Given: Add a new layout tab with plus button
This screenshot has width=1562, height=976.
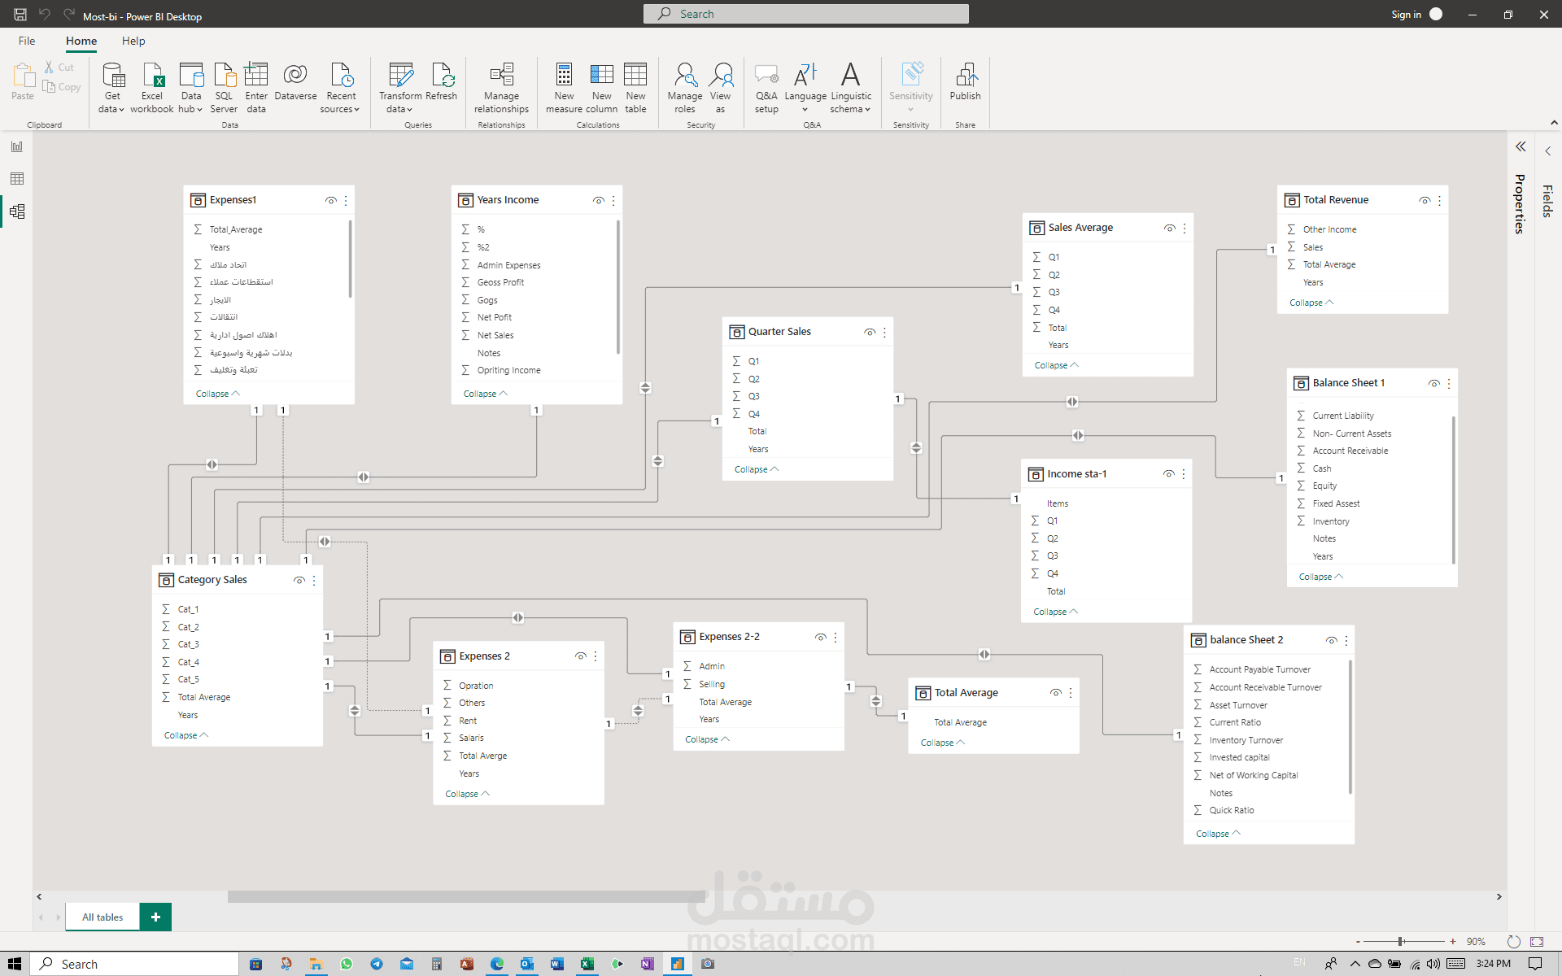Looking at the screenshot, I should [x=155, y=917].
